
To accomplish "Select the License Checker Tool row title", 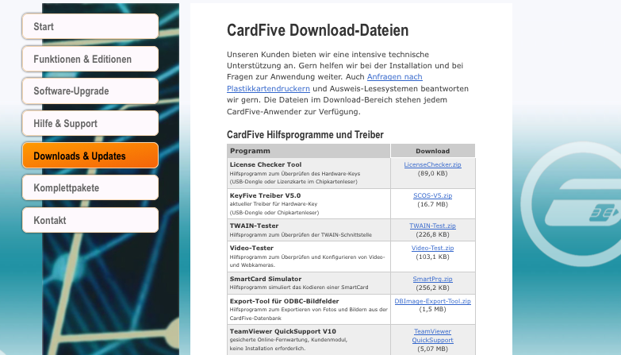I will pos(266,164).
